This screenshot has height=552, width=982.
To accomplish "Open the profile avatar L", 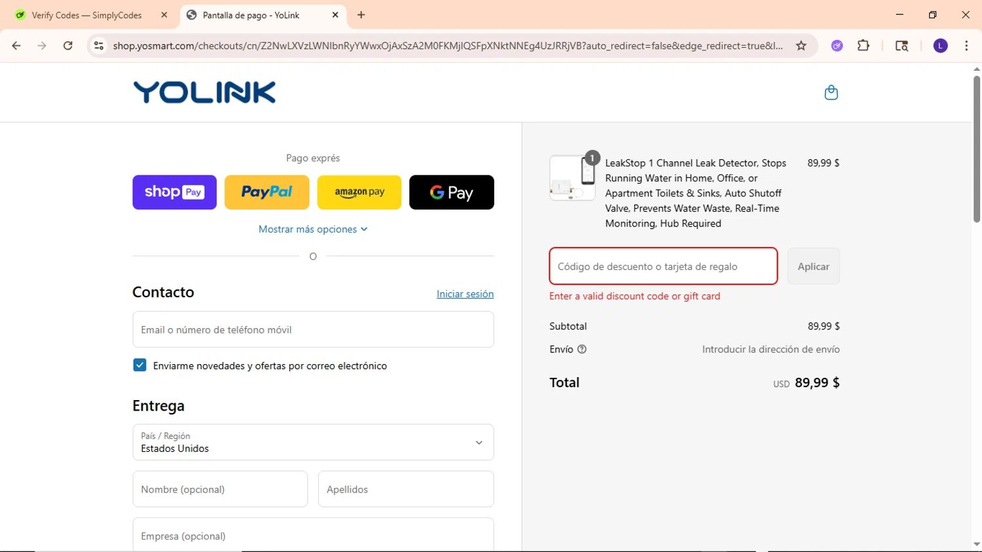I will pos(940,46).
